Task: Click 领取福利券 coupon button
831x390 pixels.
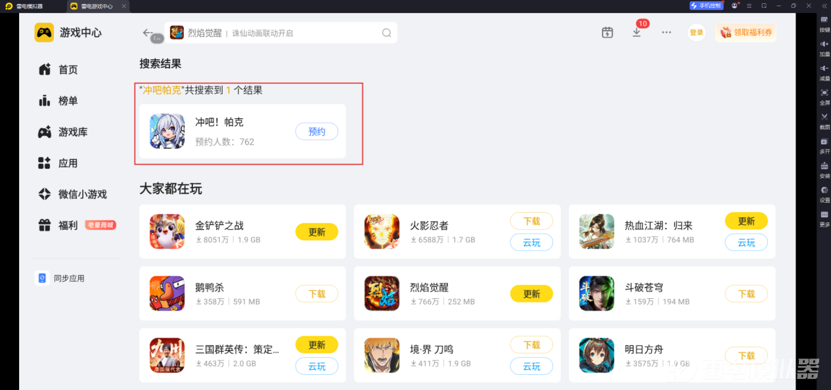Action: pos(746,32)
